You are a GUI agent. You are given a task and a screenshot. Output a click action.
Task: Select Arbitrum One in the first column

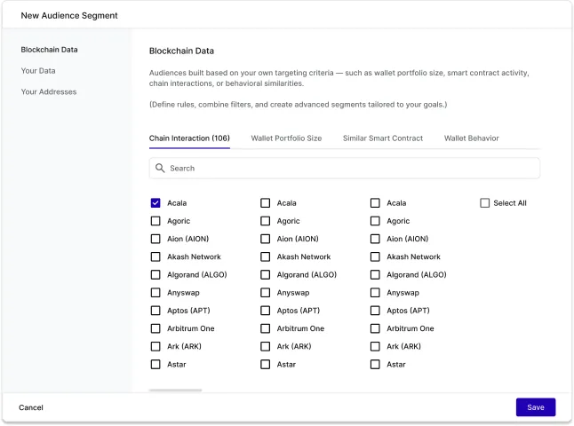point(155,328)
